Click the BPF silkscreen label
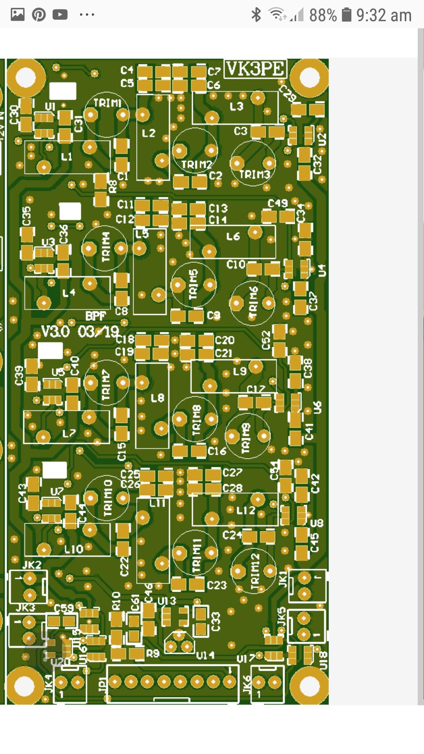The height and width of the screenshot is (754, 424). tap(95, 316)
